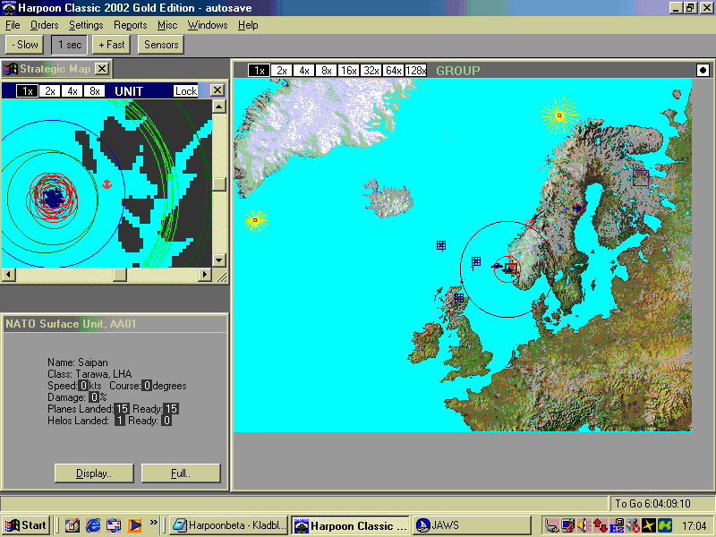Switch to Harpoonbeta Kladbl... taskbar window

229,525
